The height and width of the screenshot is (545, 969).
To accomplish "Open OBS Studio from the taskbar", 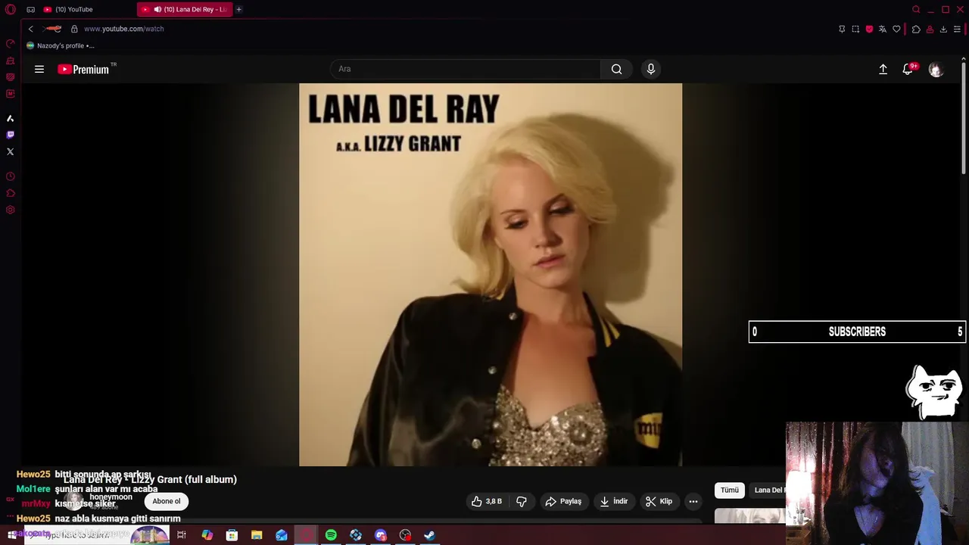I will pyautogui.click(x=405, y=535).
